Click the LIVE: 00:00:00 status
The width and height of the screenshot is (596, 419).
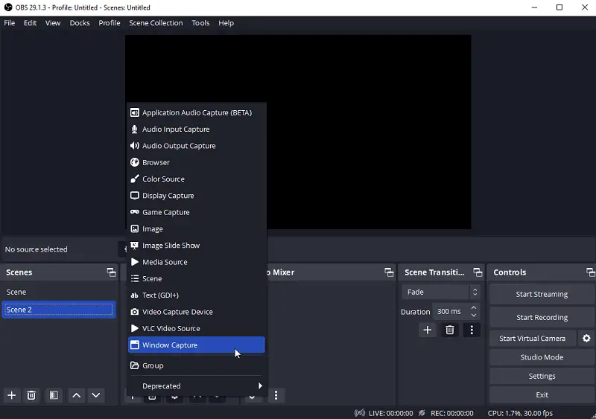coord(390,413)
